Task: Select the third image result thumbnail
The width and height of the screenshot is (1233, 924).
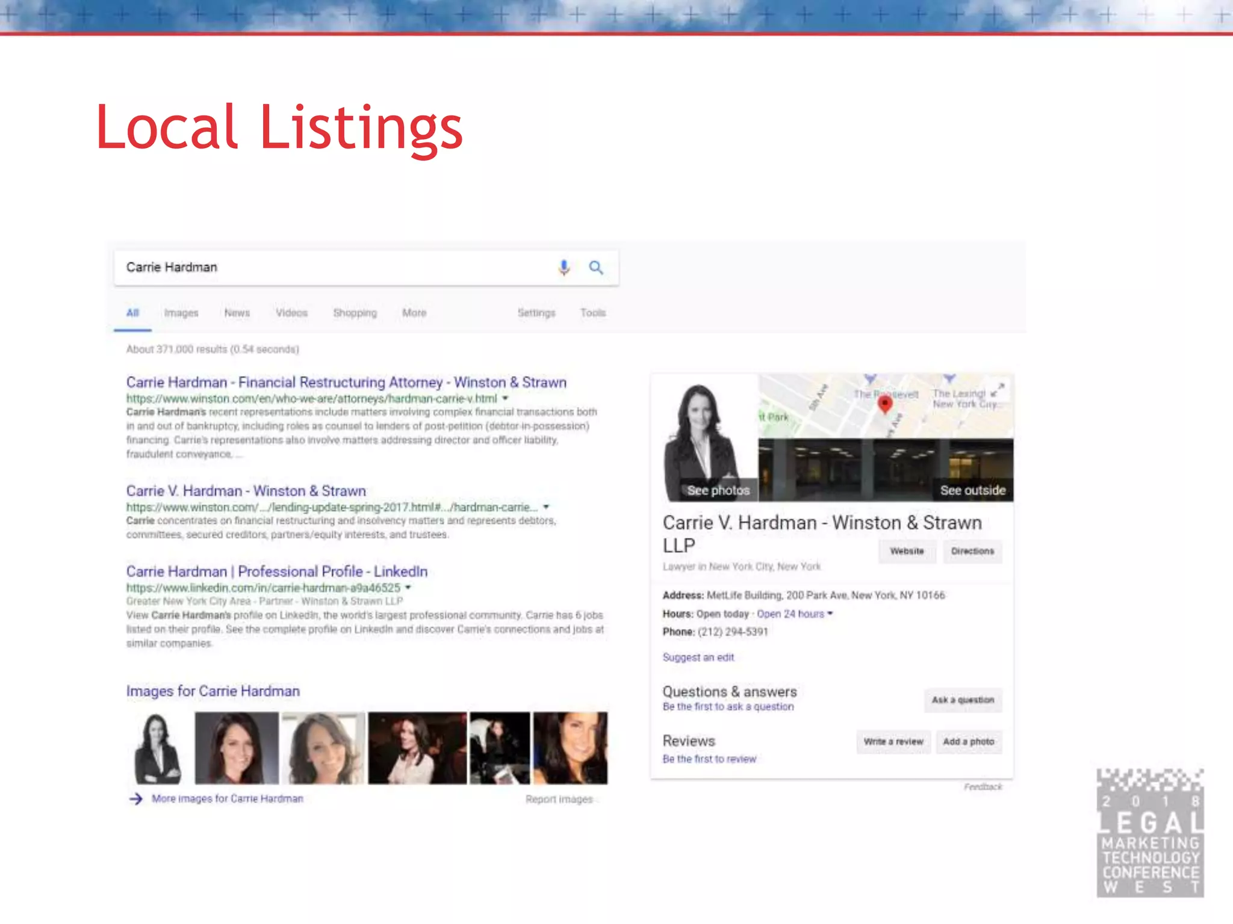Action: click(323, 748)
